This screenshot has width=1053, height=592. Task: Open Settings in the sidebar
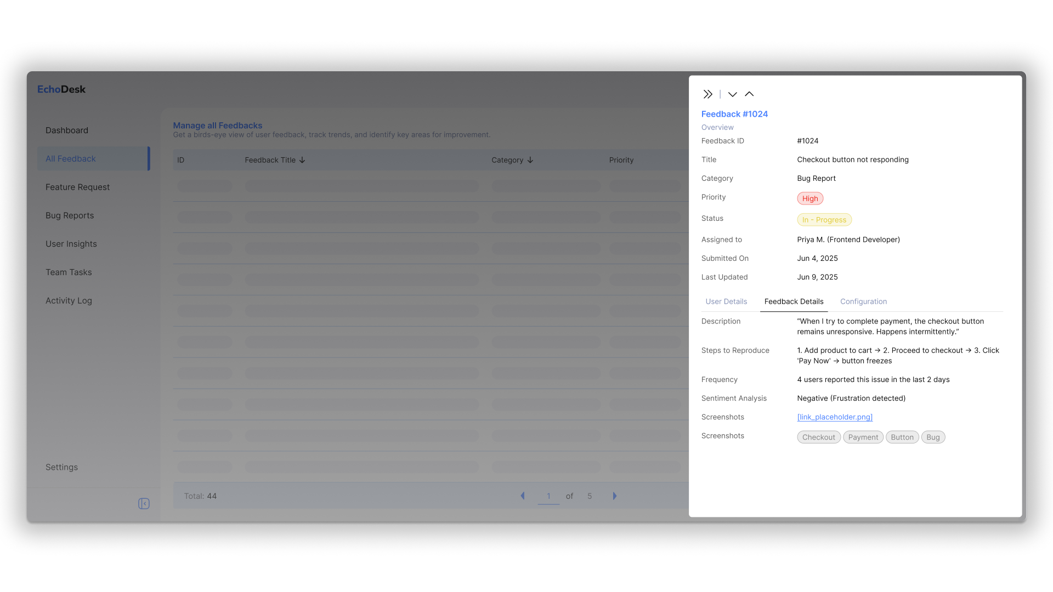(x=61, y=467)
